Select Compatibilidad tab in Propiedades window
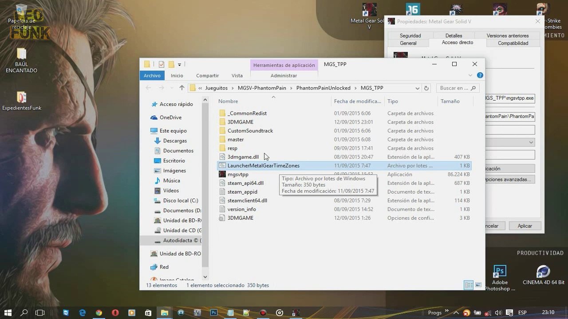Screen dimensions: 568x319 (513, 43)
